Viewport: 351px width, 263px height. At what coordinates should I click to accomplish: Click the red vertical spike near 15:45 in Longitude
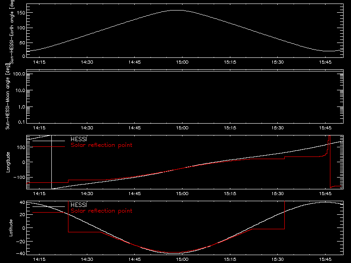coord(330,162)
